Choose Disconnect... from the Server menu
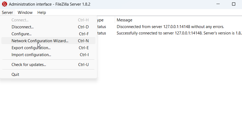 pyautogui.click(x=48, y=27)
